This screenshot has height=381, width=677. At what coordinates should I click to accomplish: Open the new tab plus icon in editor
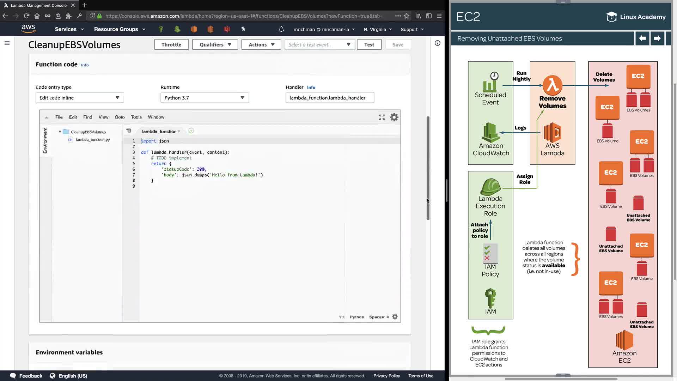(x=191, y=131)
